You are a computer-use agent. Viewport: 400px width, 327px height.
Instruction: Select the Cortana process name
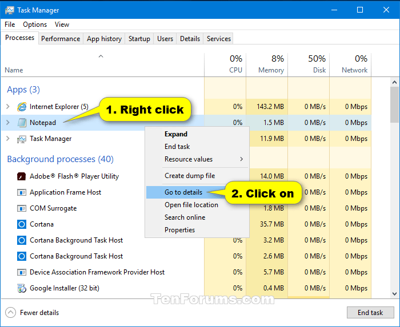click(42, 224)
